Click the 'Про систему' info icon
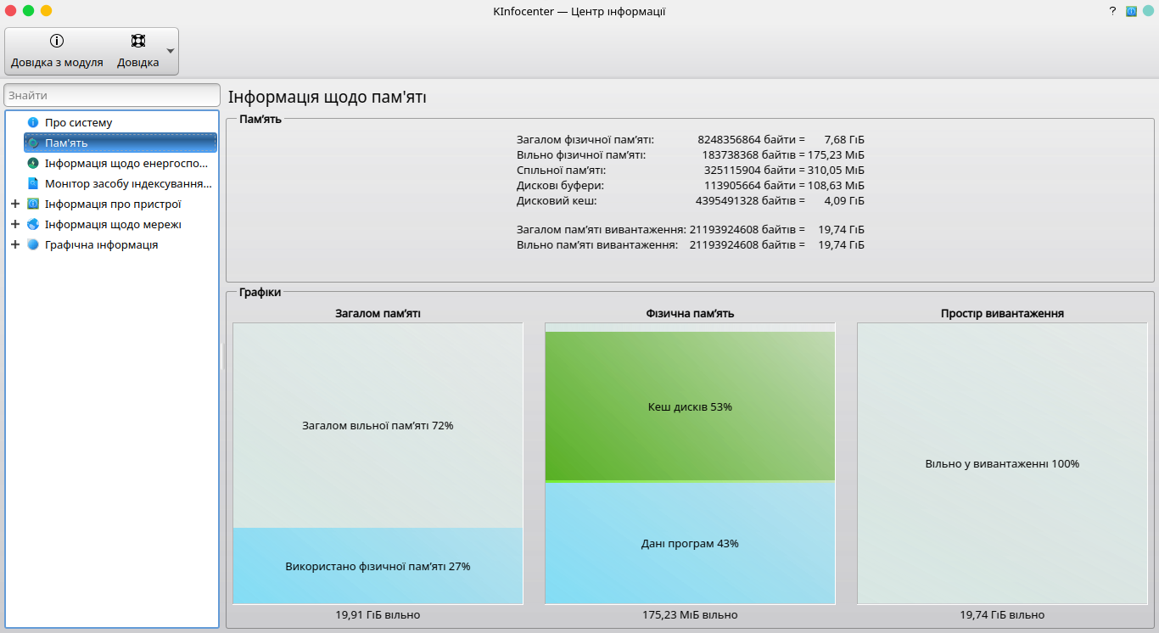Image resolution: width=1159 pixels, height=633 pixels. tap(33, 122)
